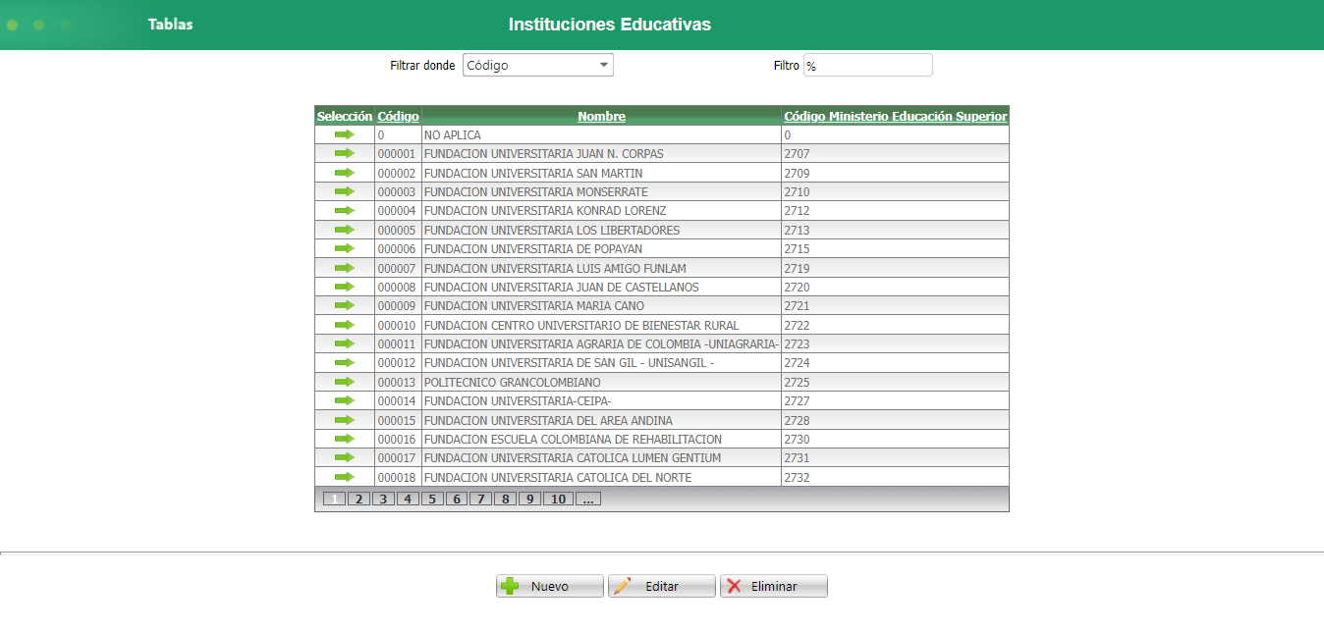Image resolution: width=1324 pixels, height=632 pixels.
Task: Select the NO APLICA row arrow
Action: [344, 134]
